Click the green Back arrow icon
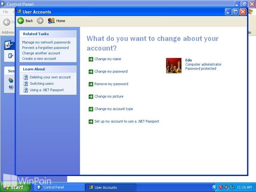This screenshot has height=192, width=256. pos(21,21)
